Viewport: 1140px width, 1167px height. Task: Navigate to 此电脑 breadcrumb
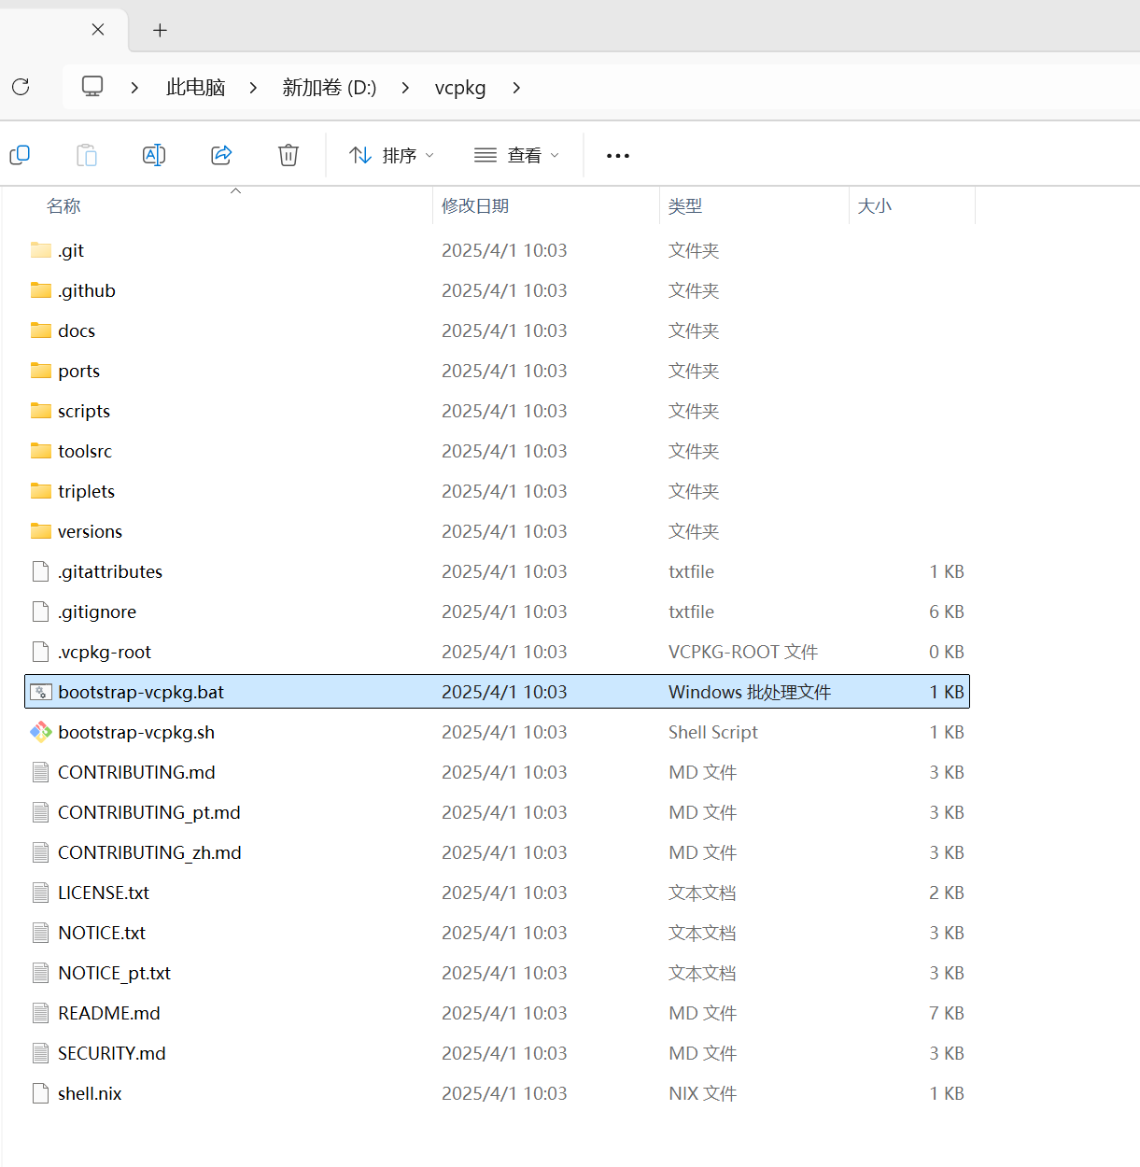point(196,88)
